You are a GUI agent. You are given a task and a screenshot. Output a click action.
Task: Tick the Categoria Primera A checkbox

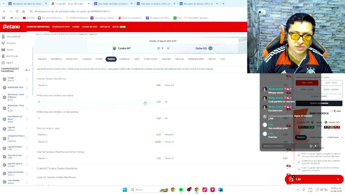tap(27, 138)
